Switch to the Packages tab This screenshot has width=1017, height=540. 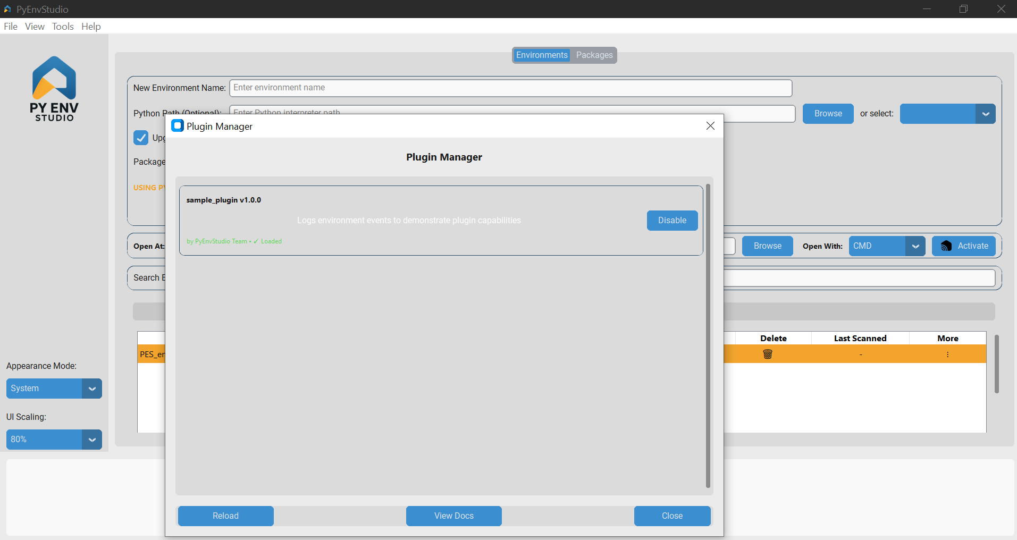pos(594,55)
